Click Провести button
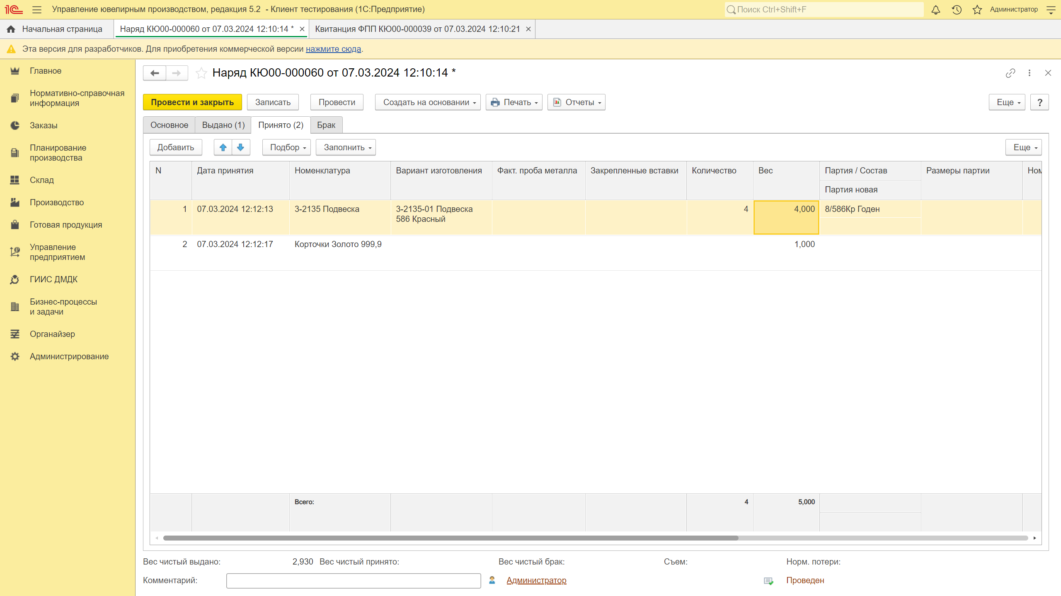Image resolution: width=1061 pixels, height=596 pixels. click(337, 102)
